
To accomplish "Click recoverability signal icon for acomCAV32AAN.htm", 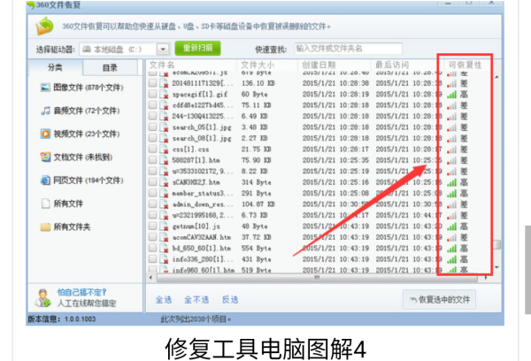I will (x=451, y=237).
